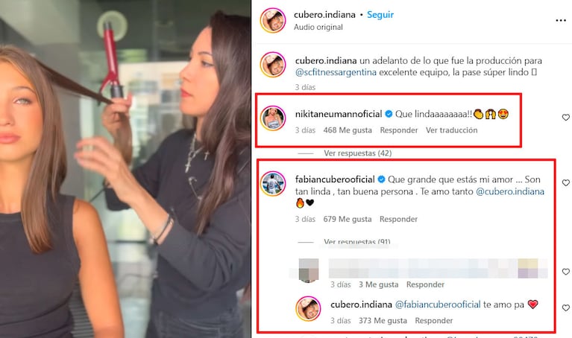Follow the account with Seguir

[380, 15]
